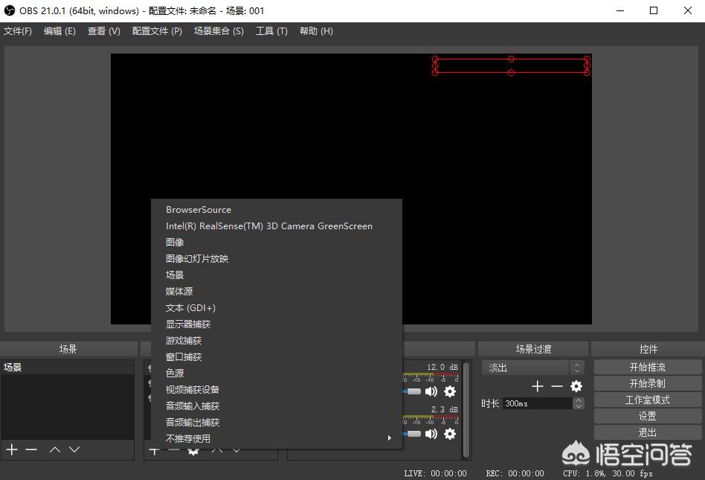Click the 时长 label
The width and height of the screenshot is (705, 480).
tap(490, 403)
